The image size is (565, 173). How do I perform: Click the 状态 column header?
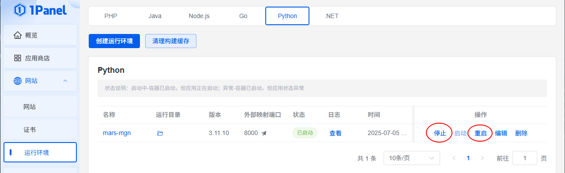(x=299, y=115)
